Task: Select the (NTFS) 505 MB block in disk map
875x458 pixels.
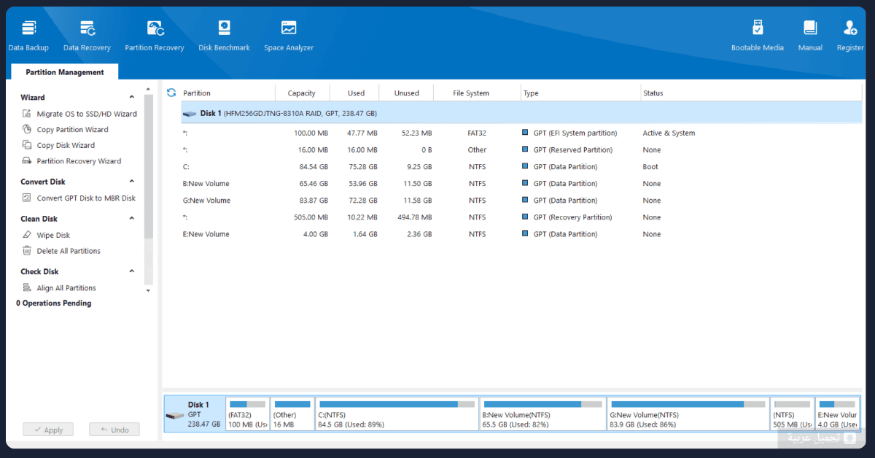Action: pyautogui.click(x=793, y=414)
